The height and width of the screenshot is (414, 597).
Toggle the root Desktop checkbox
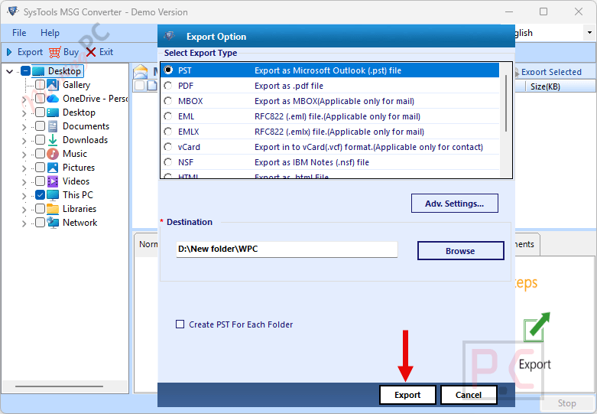pyautogui.click(x=25, y=71)
